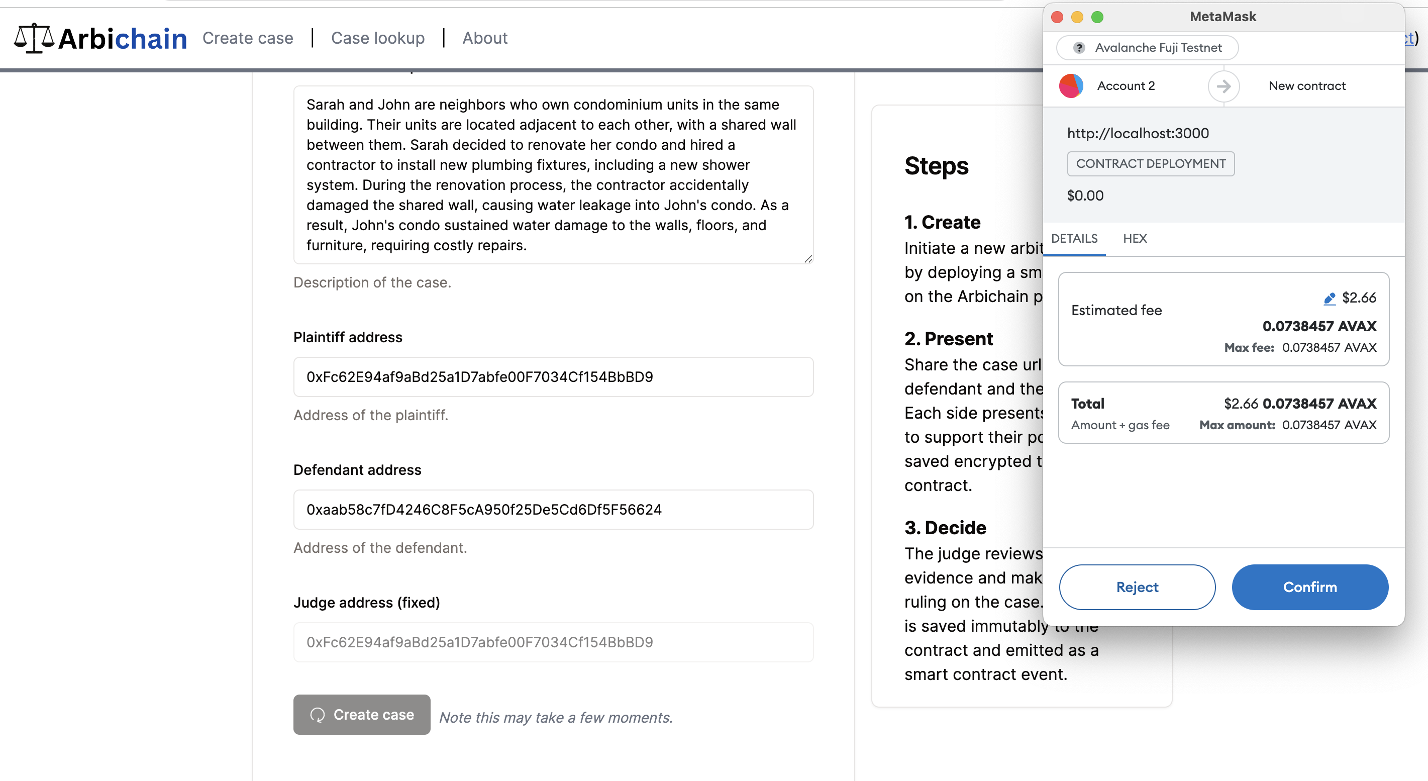Click the pencil edit fee icon
This screenshot has width=1428, height=781.
tap(1330, 299)
